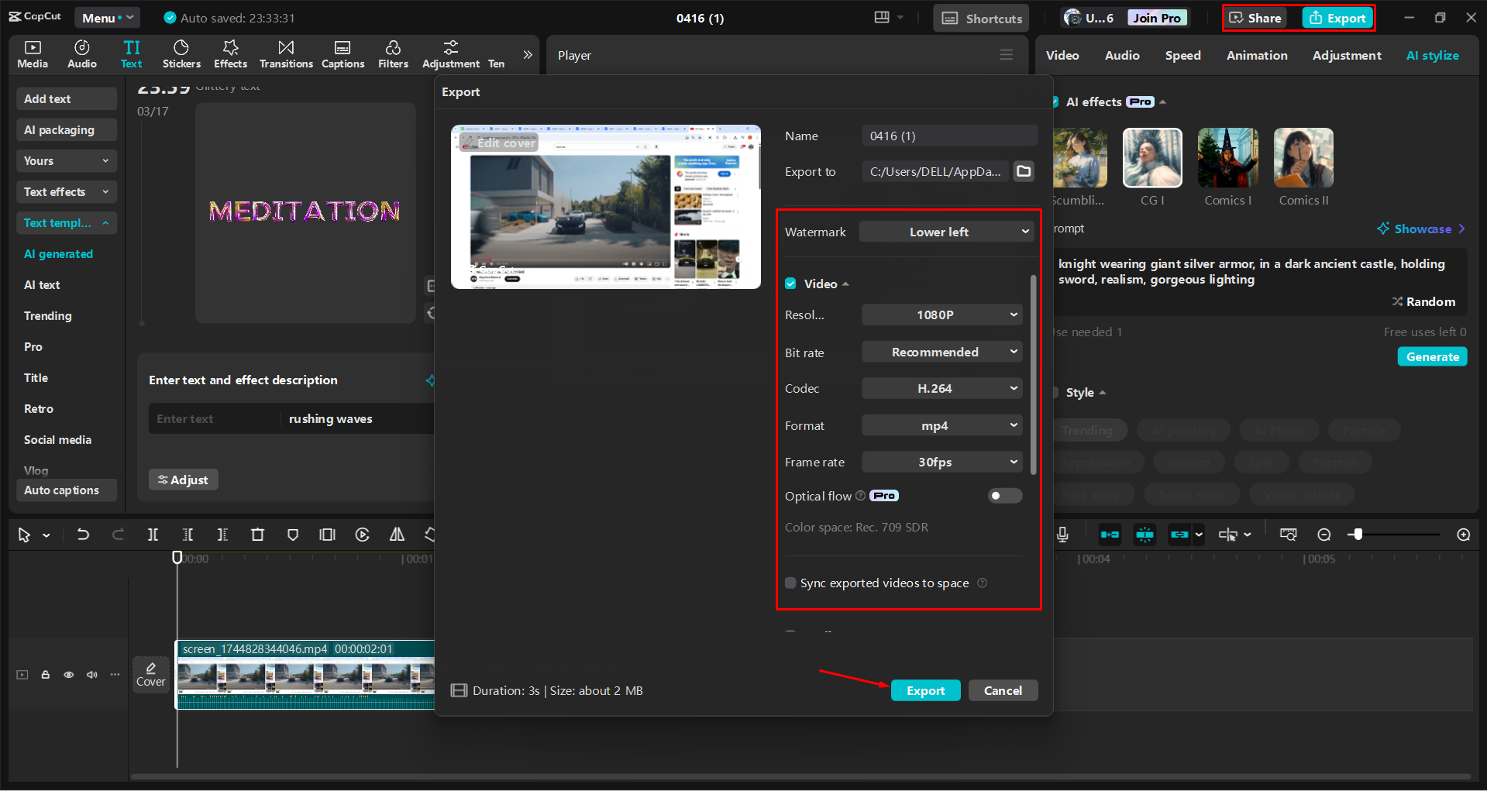This screenshot has height=791, width=1487.
Task: Show more toolbar panels via double chevron
Action: point(528,54)
